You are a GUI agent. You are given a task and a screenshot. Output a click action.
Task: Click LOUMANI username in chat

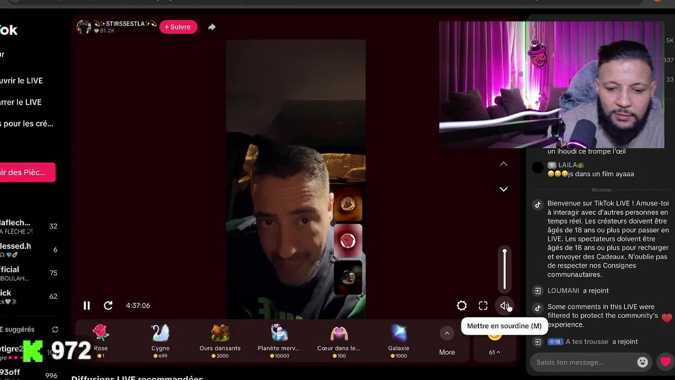point(563,291)
